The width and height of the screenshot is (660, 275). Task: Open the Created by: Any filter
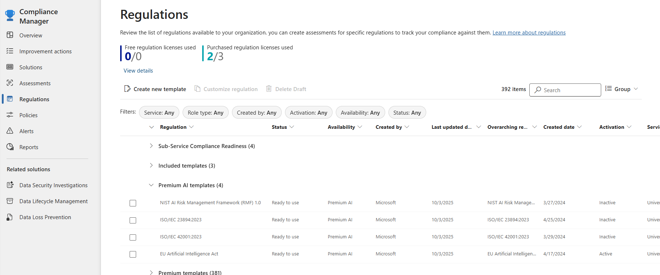[257, 112]
